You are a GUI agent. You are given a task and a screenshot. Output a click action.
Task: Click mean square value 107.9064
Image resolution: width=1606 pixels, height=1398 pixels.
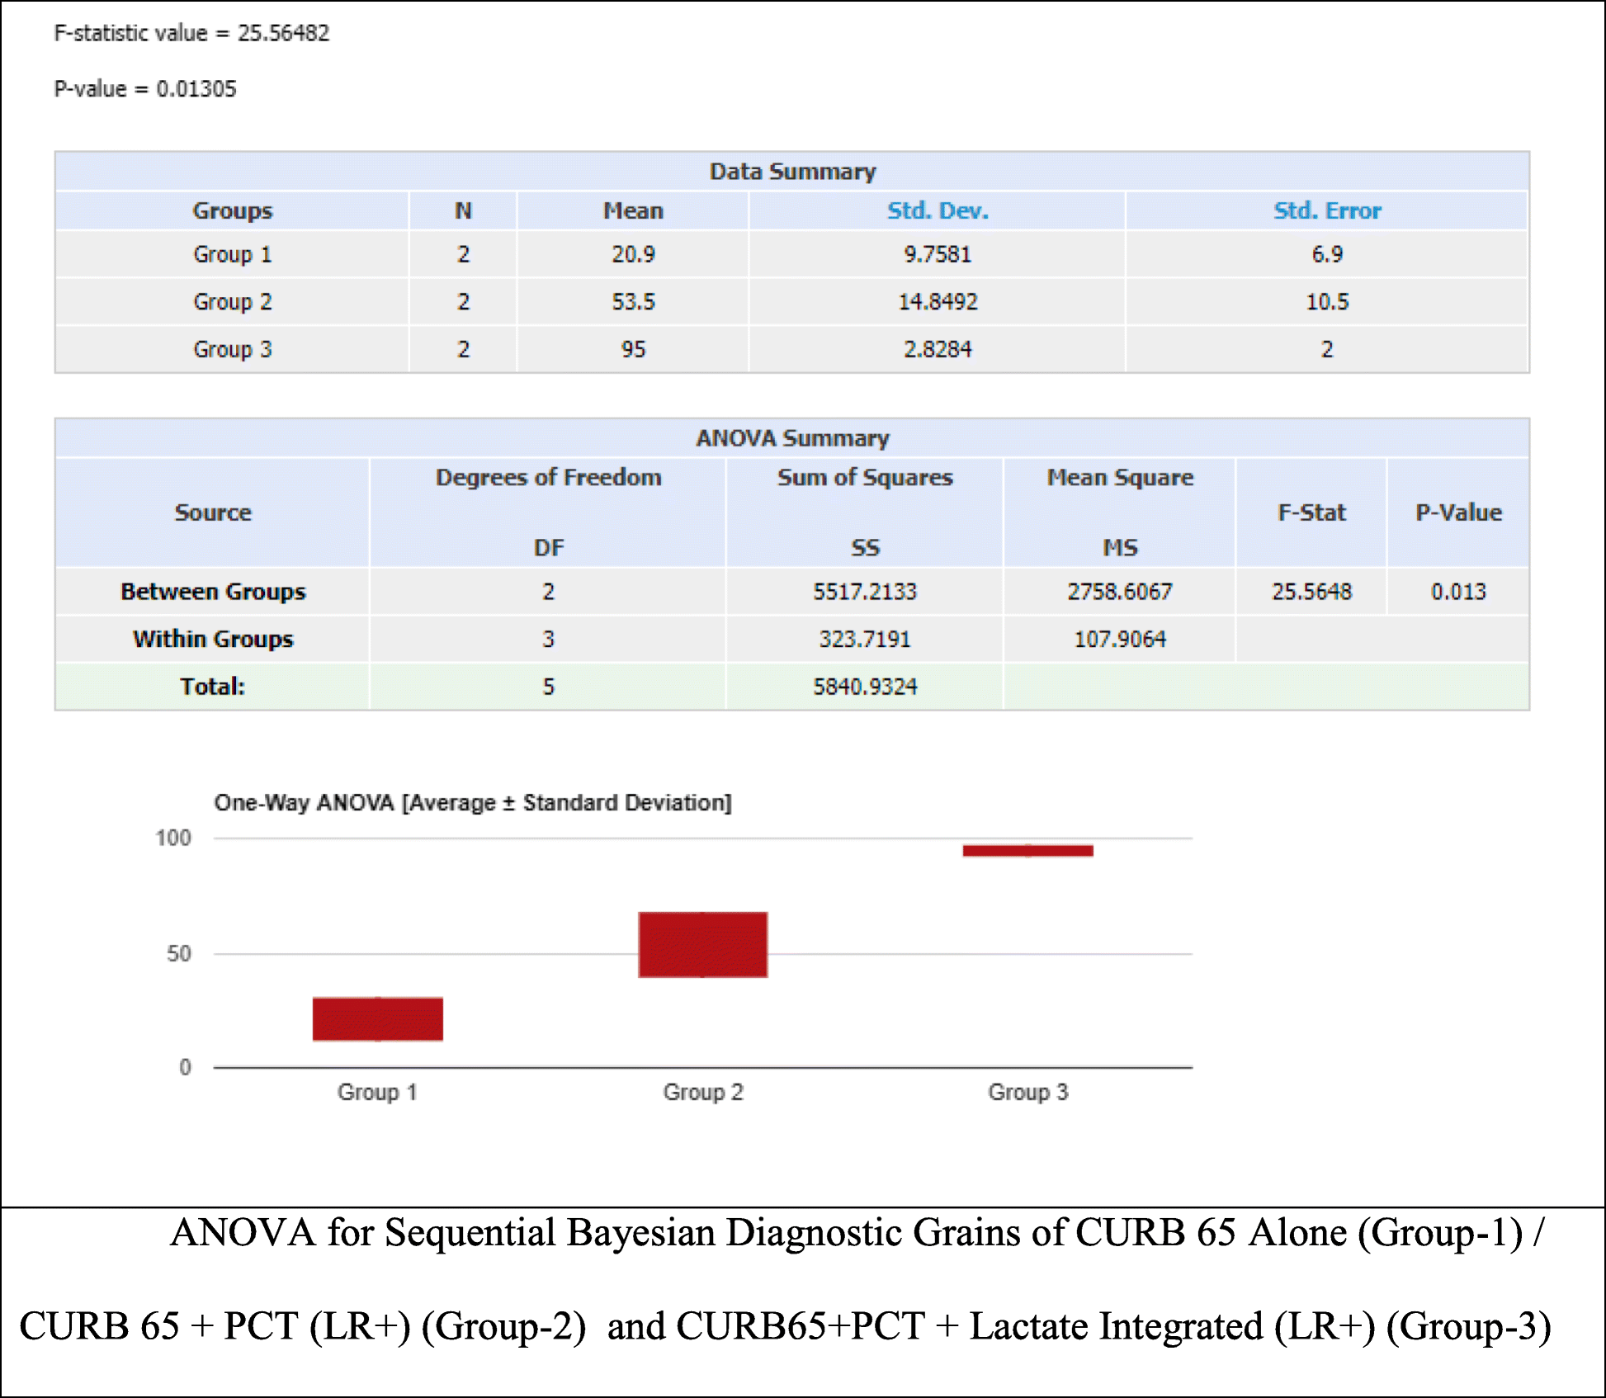[1120, 640]
